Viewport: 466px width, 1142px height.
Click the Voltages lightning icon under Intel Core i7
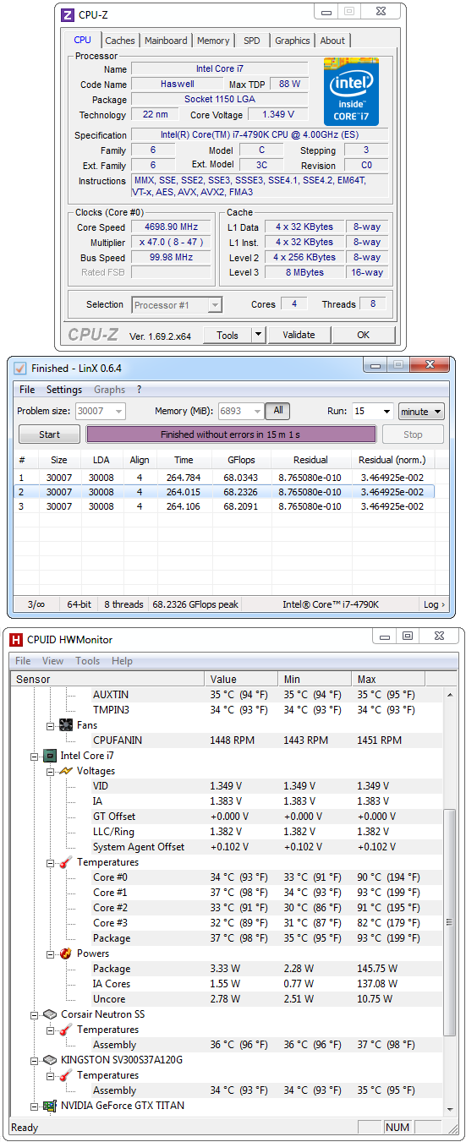coord(66,771)
